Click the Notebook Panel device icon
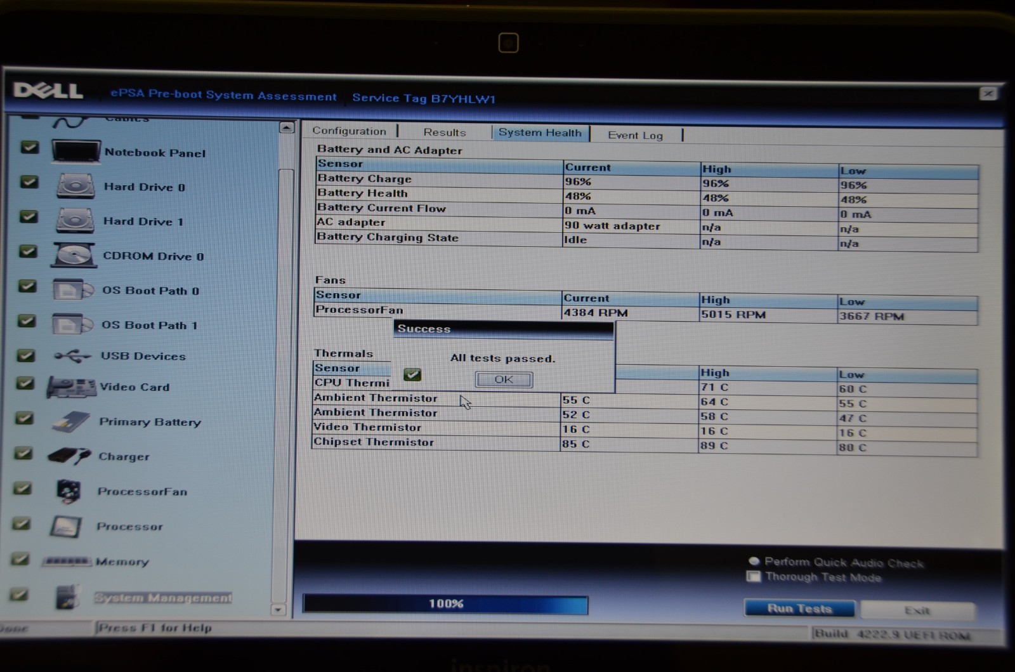The image size is (1015, 672). 76,152
